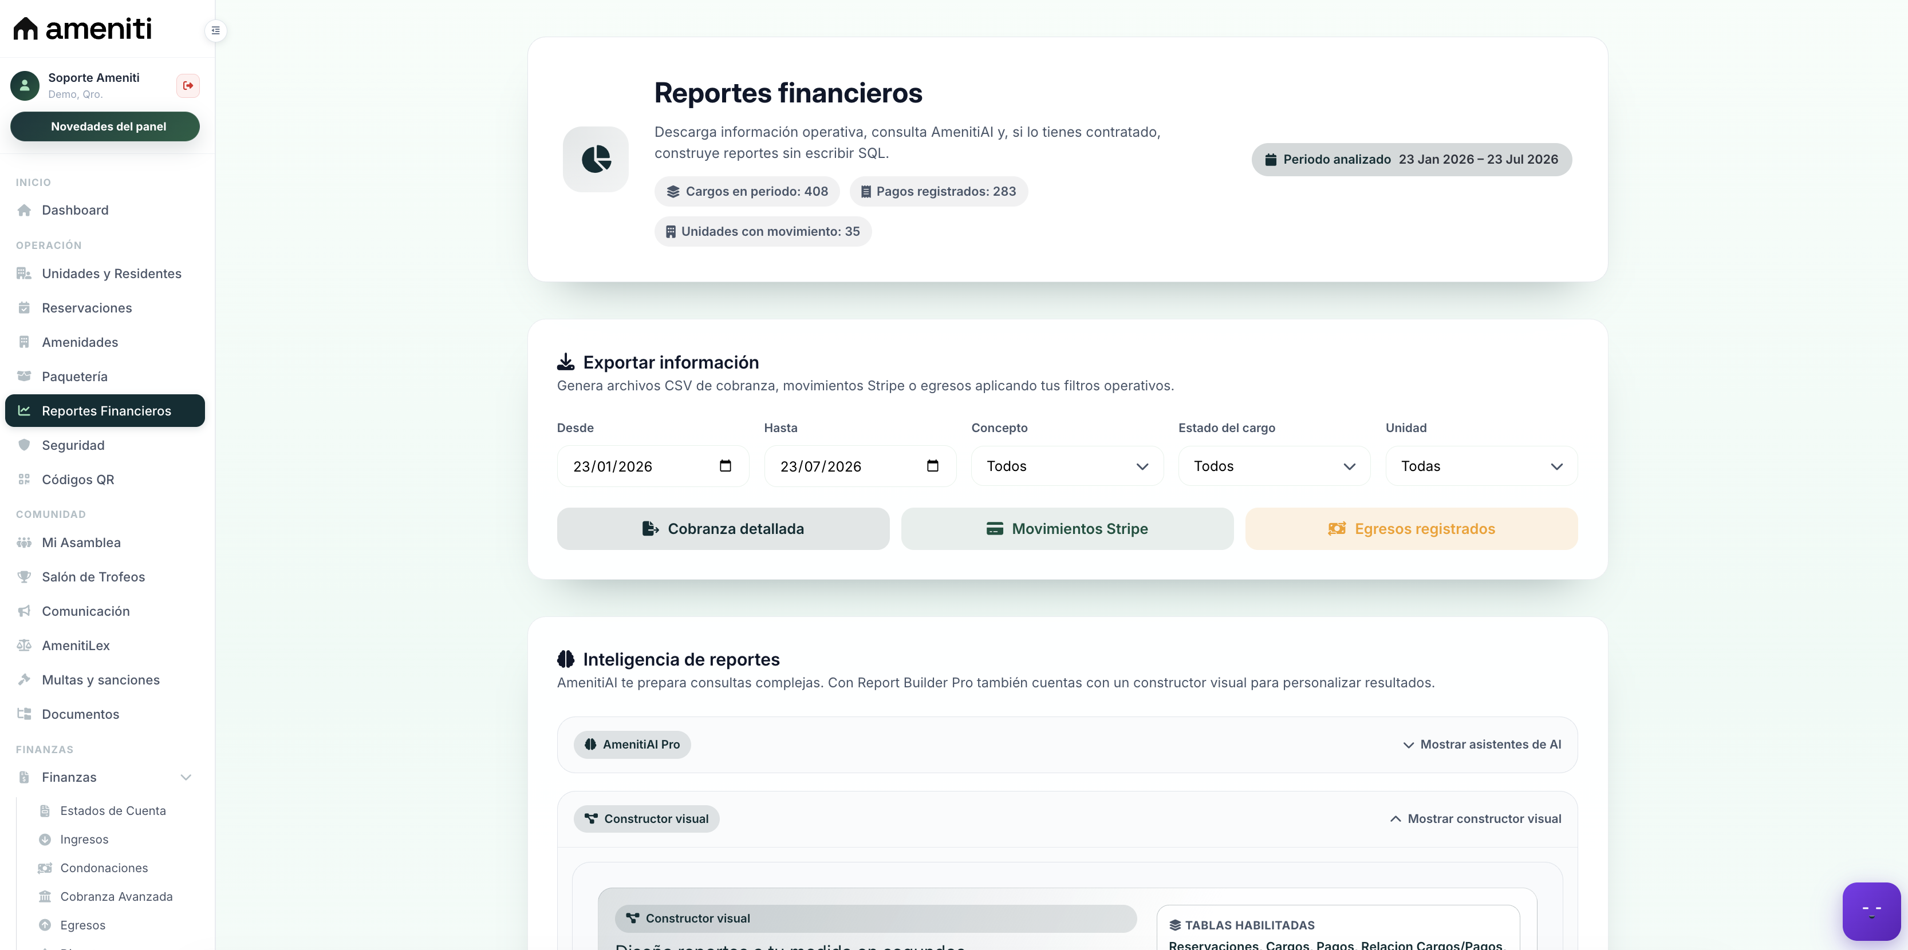Click the Dashboard home icon
1908x950 pixels.
(x=25, y=210)
